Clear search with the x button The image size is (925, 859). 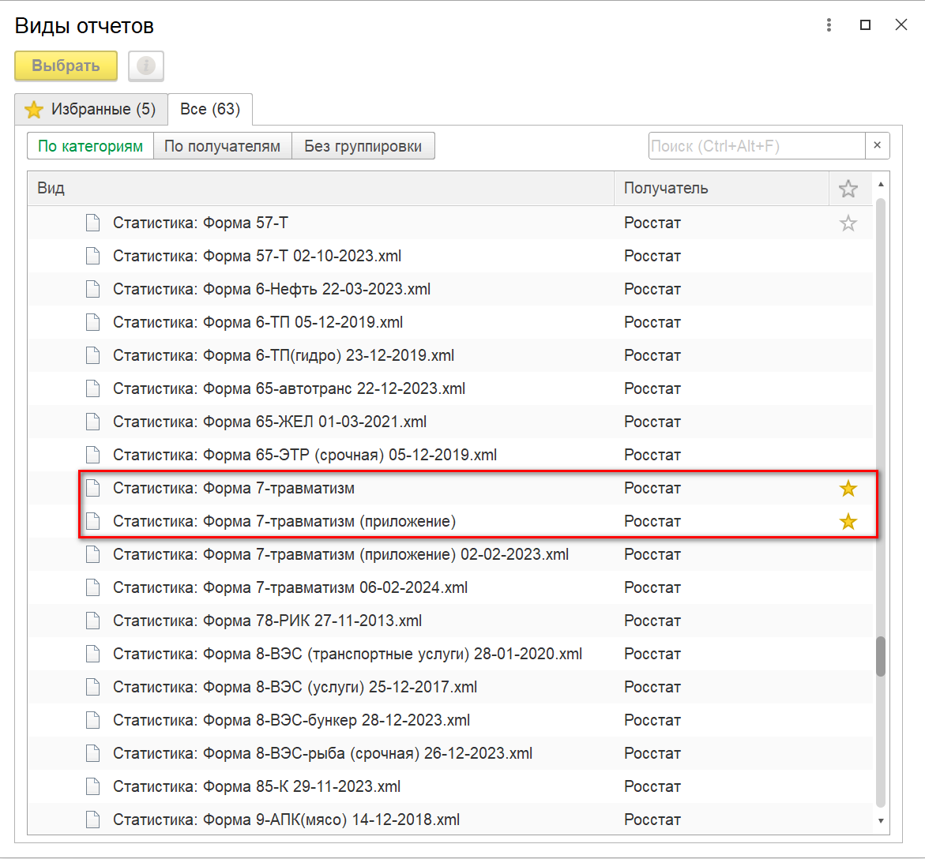877,146
